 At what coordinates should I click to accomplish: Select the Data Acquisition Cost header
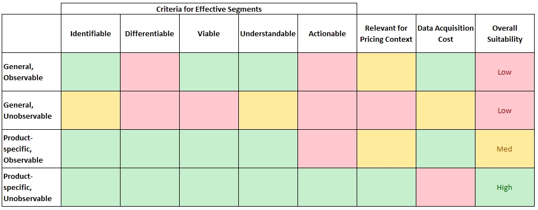point(446,33)
